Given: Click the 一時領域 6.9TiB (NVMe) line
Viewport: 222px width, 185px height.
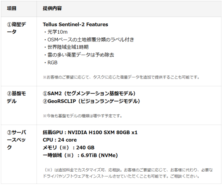Looking at the screenshot, I should pos(80,155).
